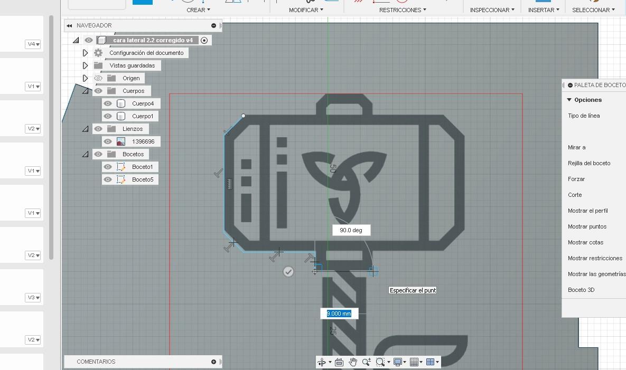Click the green checkmark confirm icon in canvas

click(288, 271)
